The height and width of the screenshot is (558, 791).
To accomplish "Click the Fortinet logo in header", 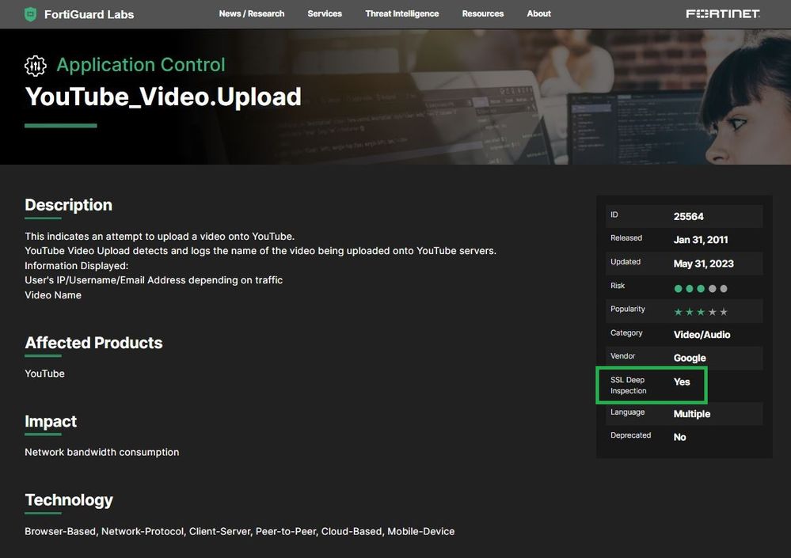I will pyautogui.click(x=722, y=13).
